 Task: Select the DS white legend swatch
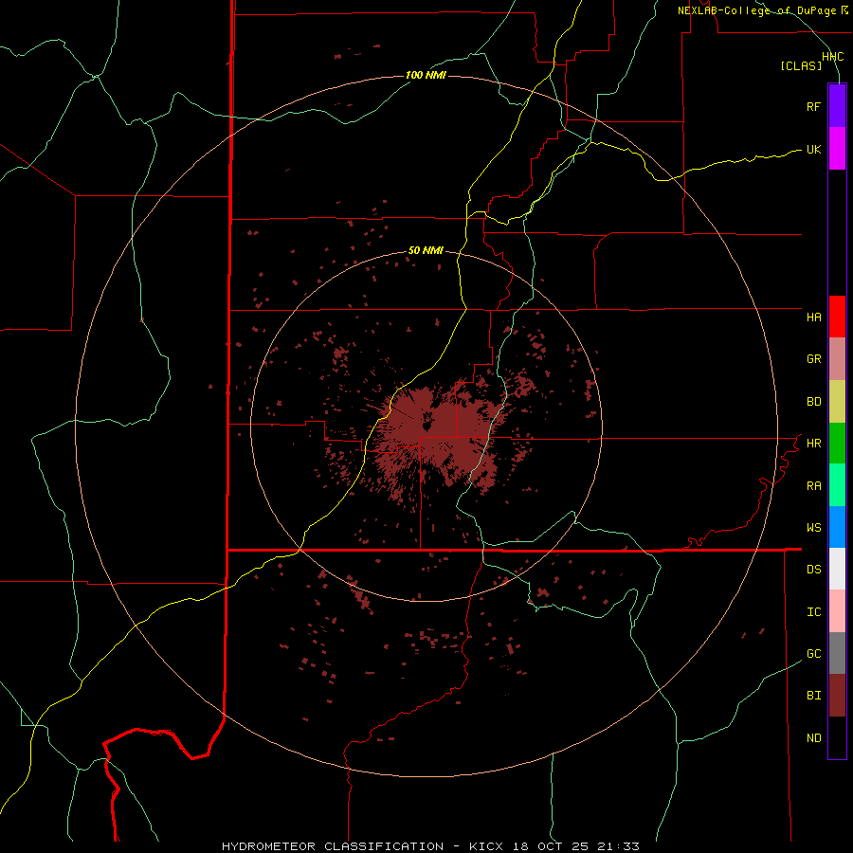tap(837, 569)
